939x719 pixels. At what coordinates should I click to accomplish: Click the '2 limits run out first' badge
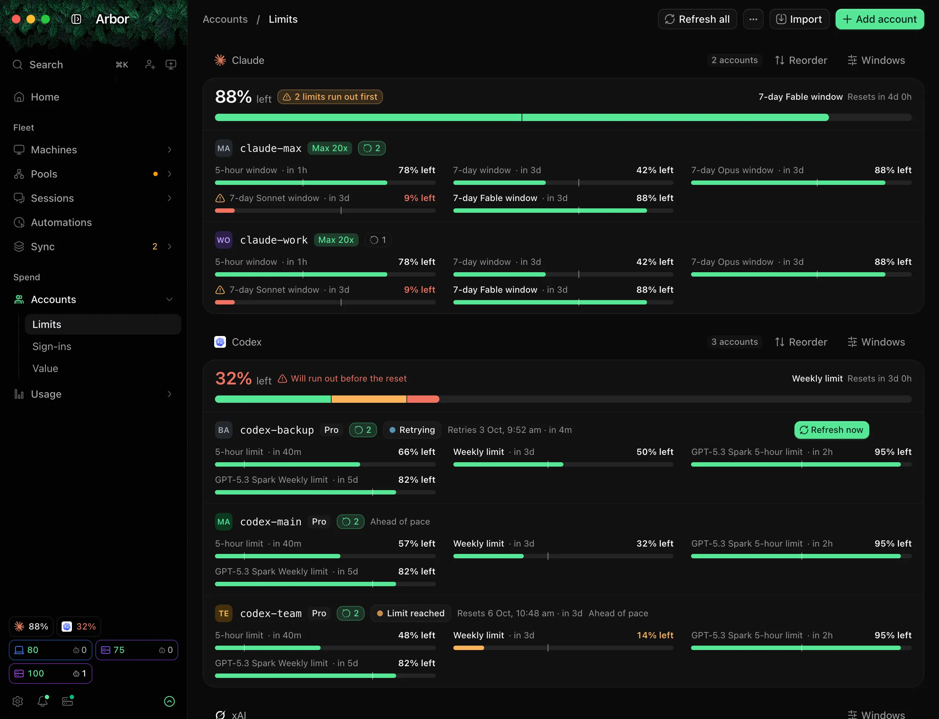coord(330,97)
